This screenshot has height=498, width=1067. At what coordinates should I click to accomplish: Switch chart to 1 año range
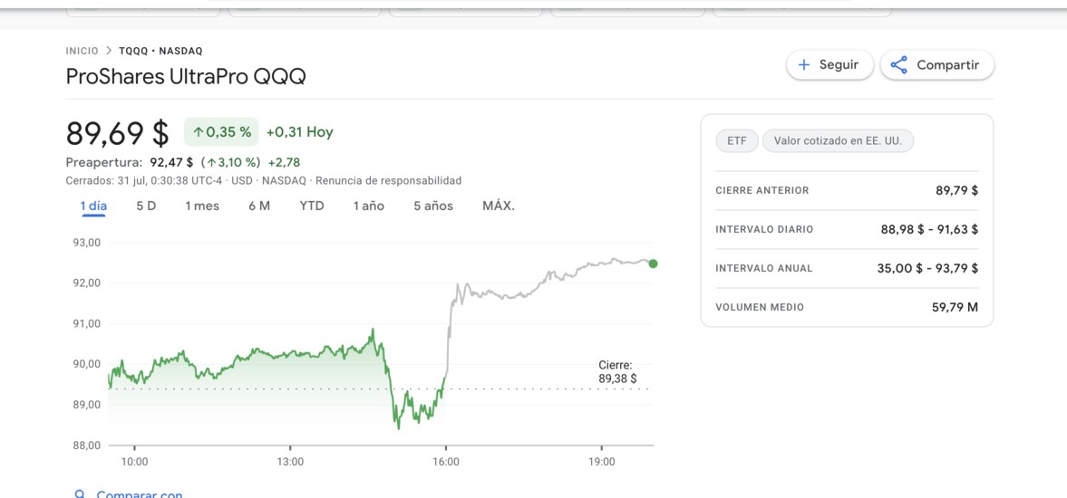click(369, 206)
